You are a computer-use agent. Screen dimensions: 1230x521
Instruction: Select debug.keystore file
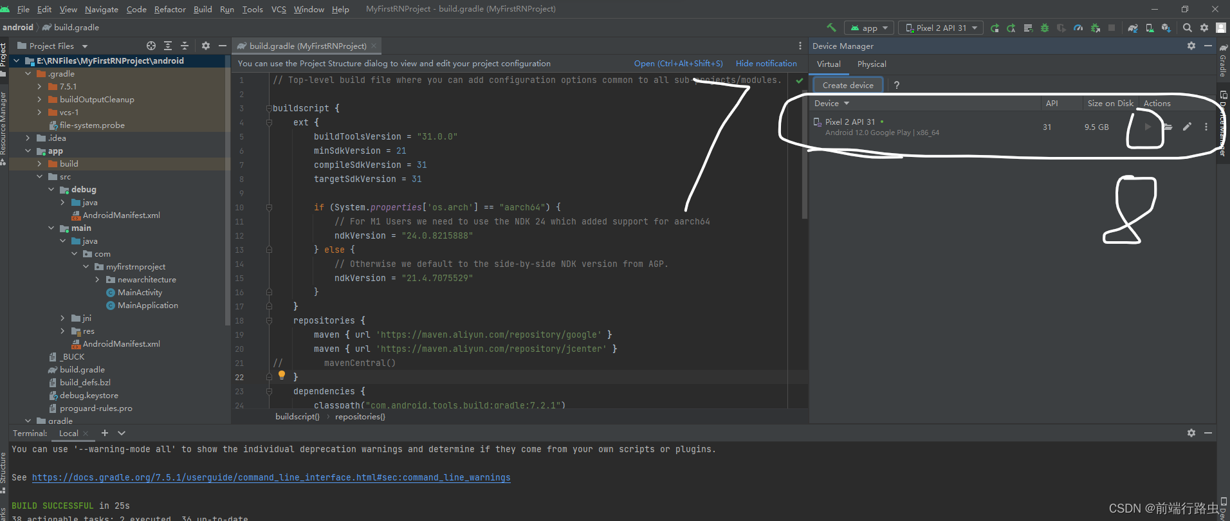click(x=89, y=395)
